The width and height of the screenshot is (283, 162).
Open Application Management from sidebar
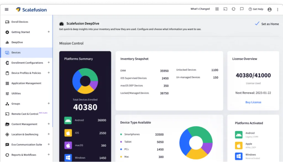[26, 83]
